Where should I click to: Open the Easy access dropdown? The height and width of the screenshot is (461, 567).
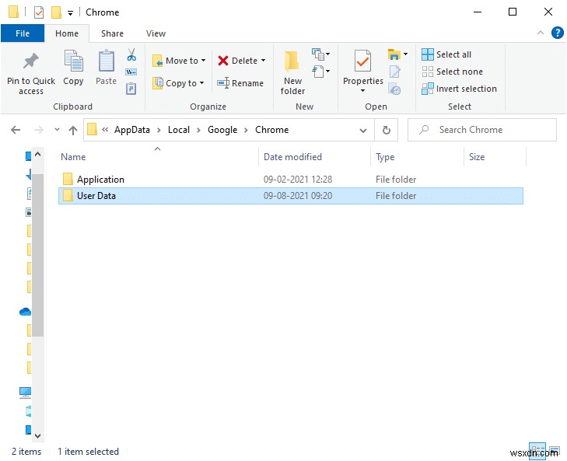320,72
